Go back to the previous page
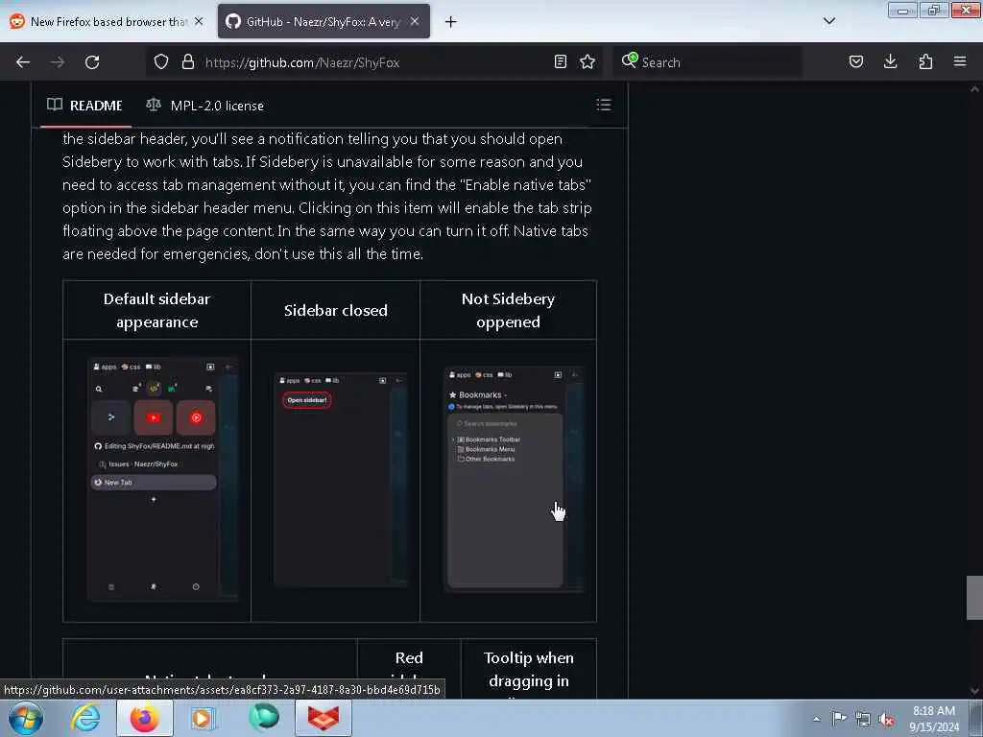This screenshot has width=983, height=737. (23, 62)
